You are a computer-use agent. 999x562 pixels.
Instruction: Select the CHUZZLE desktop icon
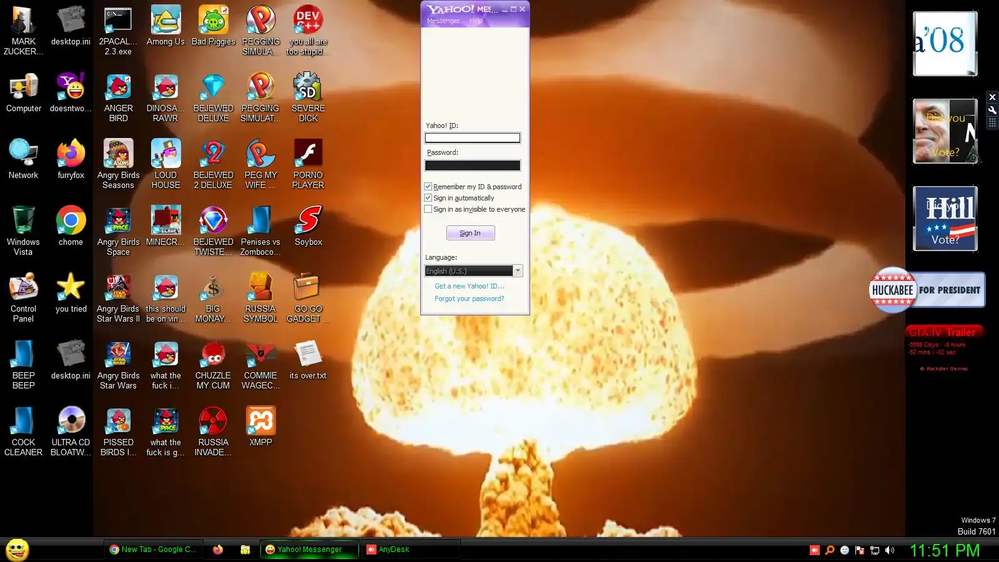click(214, 364)
